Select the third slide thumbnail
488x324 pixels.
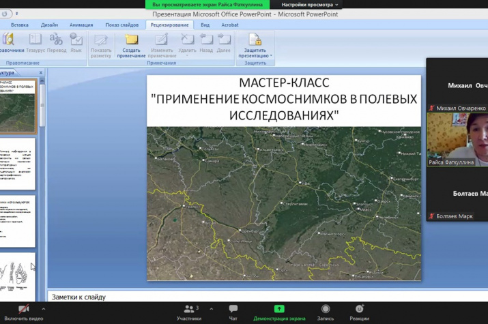18,221
